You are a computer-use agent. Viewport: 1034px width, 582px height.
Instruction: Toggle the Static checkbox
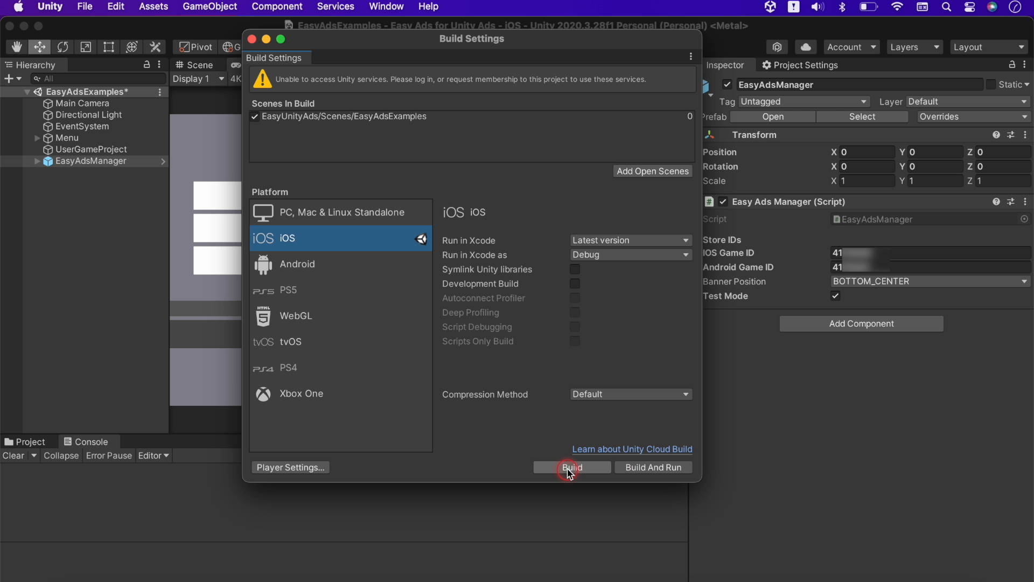tap(991, 85)
